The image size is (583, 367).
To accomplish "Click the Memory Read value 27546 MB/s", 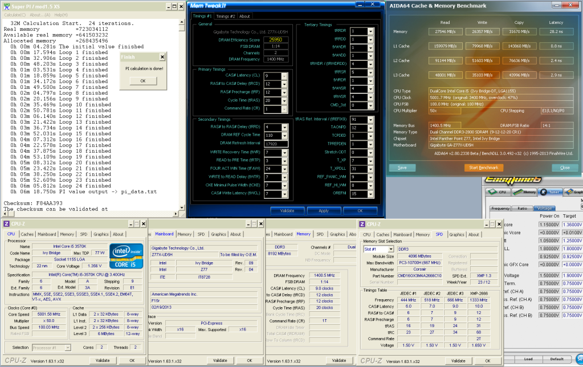I will (x=446, y=31).
